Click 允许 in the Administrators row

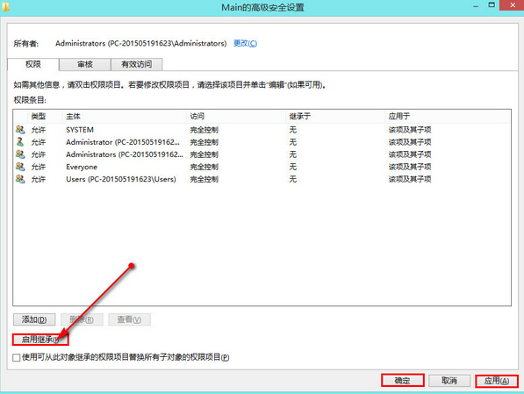(x=38, y=154)
